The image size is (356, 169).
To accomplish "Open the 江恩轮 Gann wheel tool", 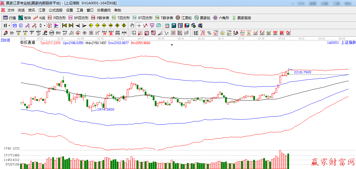I will click(184, 18).
